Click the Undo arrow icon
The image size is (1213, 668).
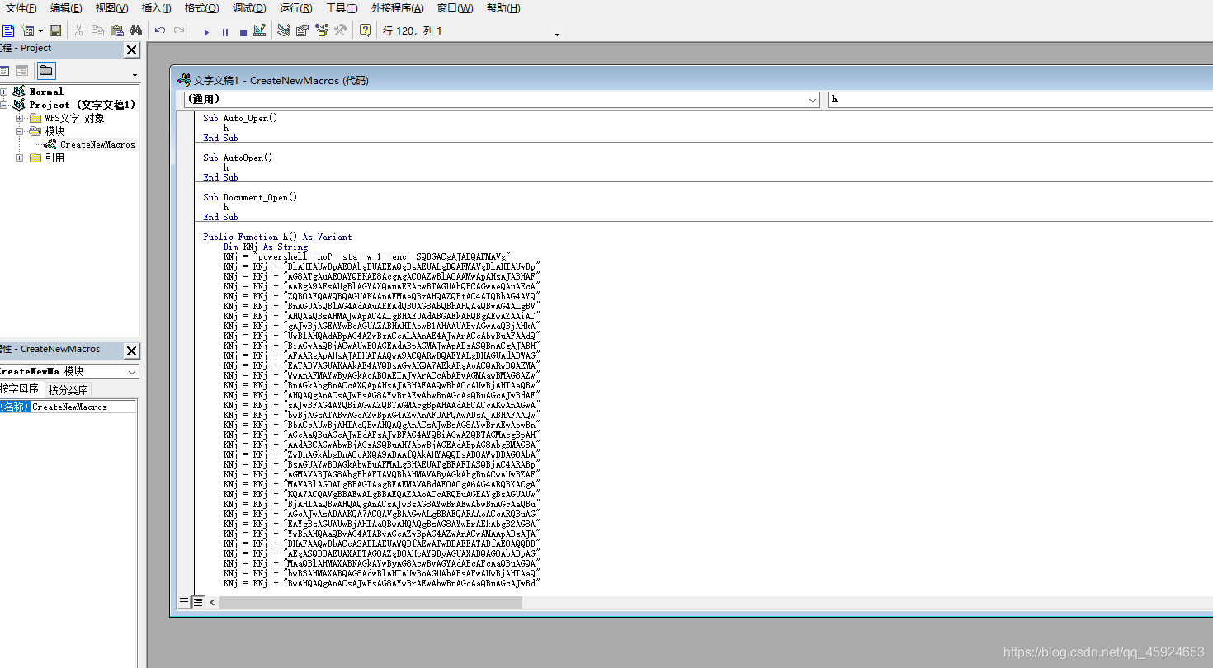pyautogui.click(x=160, y=31)
